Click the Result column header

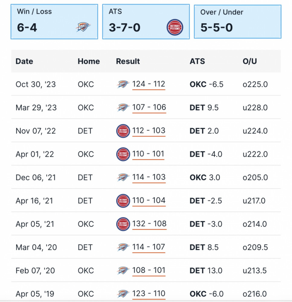point(128,61)
